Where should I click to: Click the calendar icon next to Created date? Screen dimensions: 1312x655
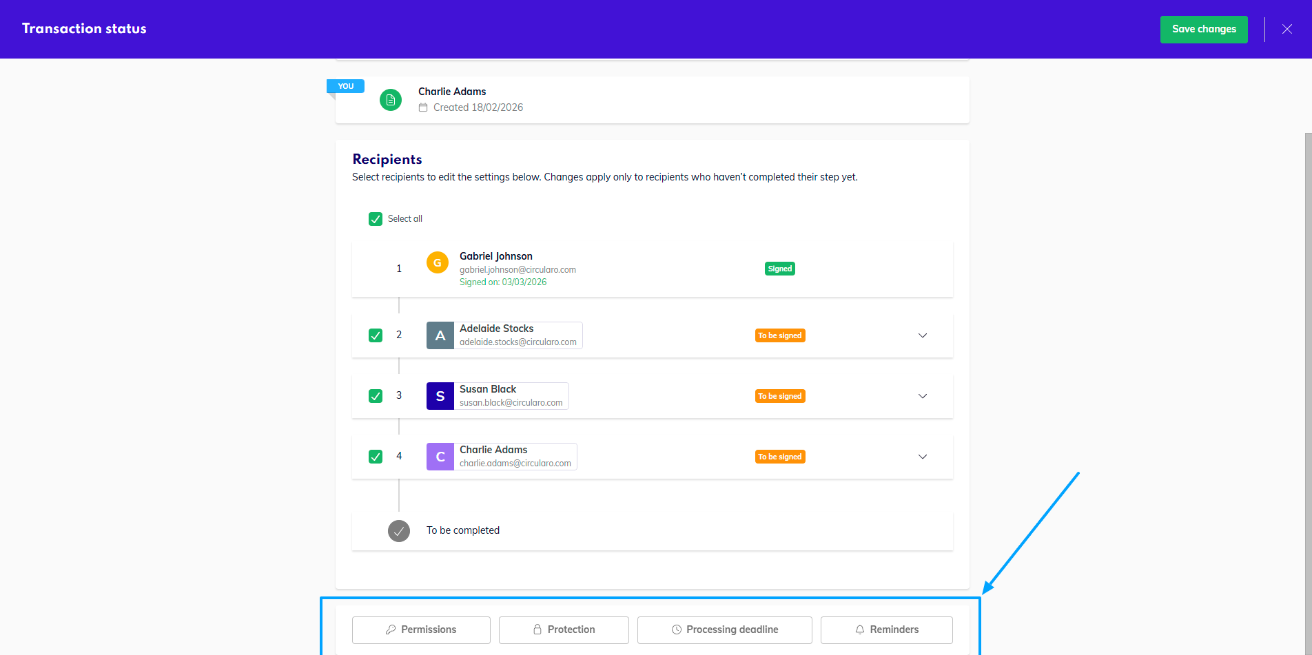(423, 107)
